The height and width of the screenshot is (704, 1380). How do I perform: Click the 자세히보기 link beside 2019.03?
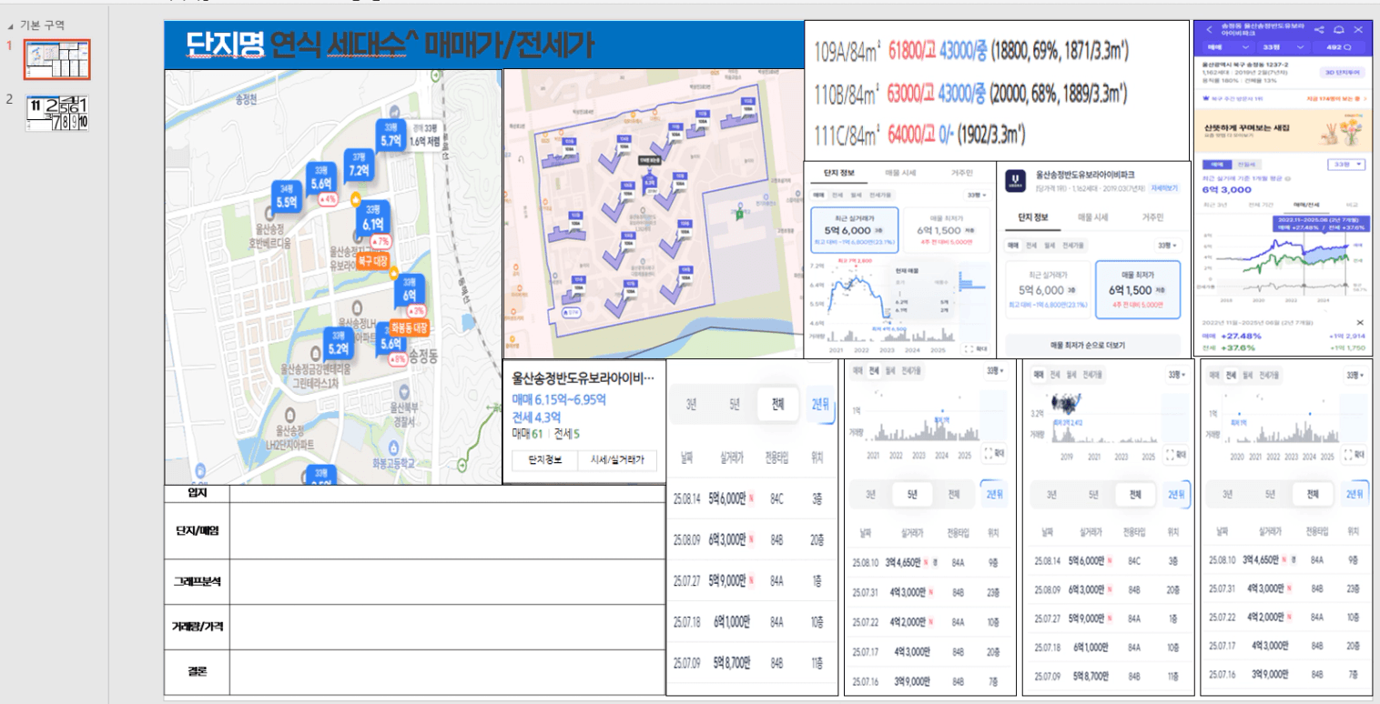(1164, 188)
